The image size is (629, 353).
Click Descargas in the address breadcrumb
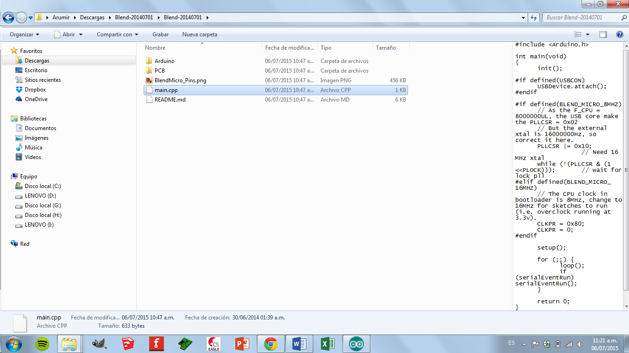tap(92, 17)
